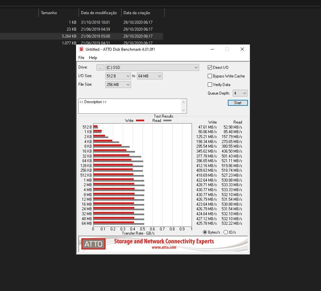Click the 430.77 MB/s write result for 4 MB
The image size is (321, 291).
[206, 190]
